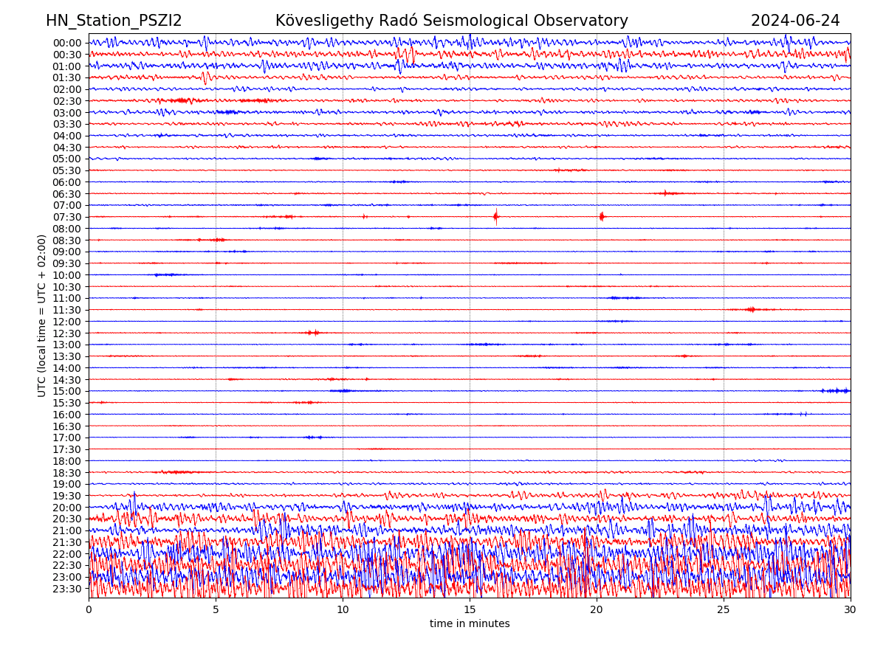This screenshot has width=886, height=664.
Task: Click the HN_Station_PSZI2 station title
Action: click(x=114, y=21)
